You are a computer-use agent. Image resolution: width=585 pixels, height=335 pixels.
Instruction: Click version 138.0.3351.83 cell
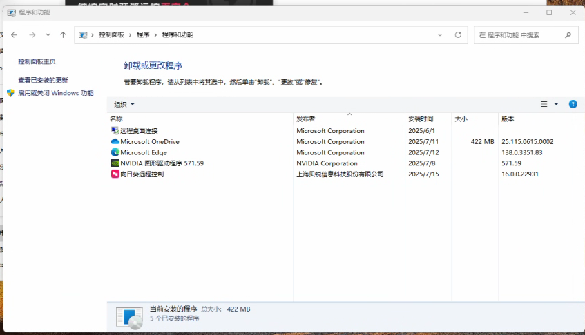(521, 152)
